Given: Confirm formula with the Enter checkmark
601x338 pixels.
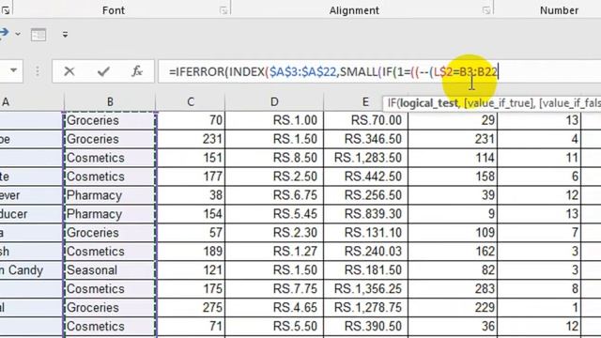Looking at the screenshot, I should (x=103, y=71).
